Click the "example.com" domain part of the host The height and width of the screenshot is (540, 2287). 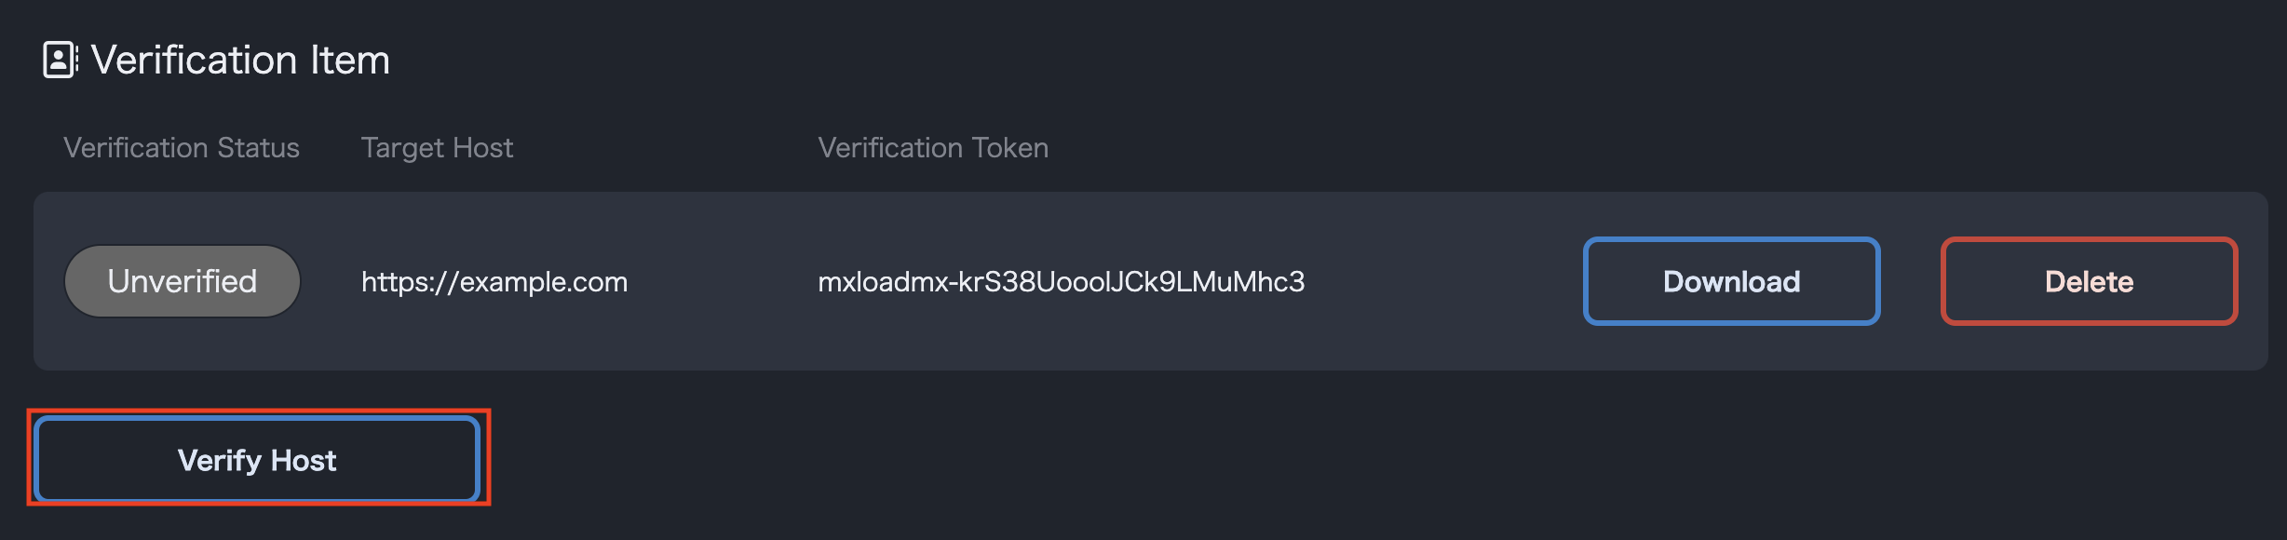point(544,281)
